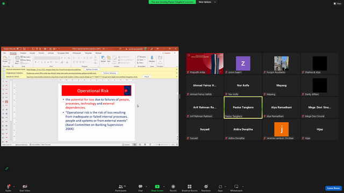Click Slide Baru (New Slide) icon
The height and width of the screenshot is (193, 344).
click(x=17, y=58)
